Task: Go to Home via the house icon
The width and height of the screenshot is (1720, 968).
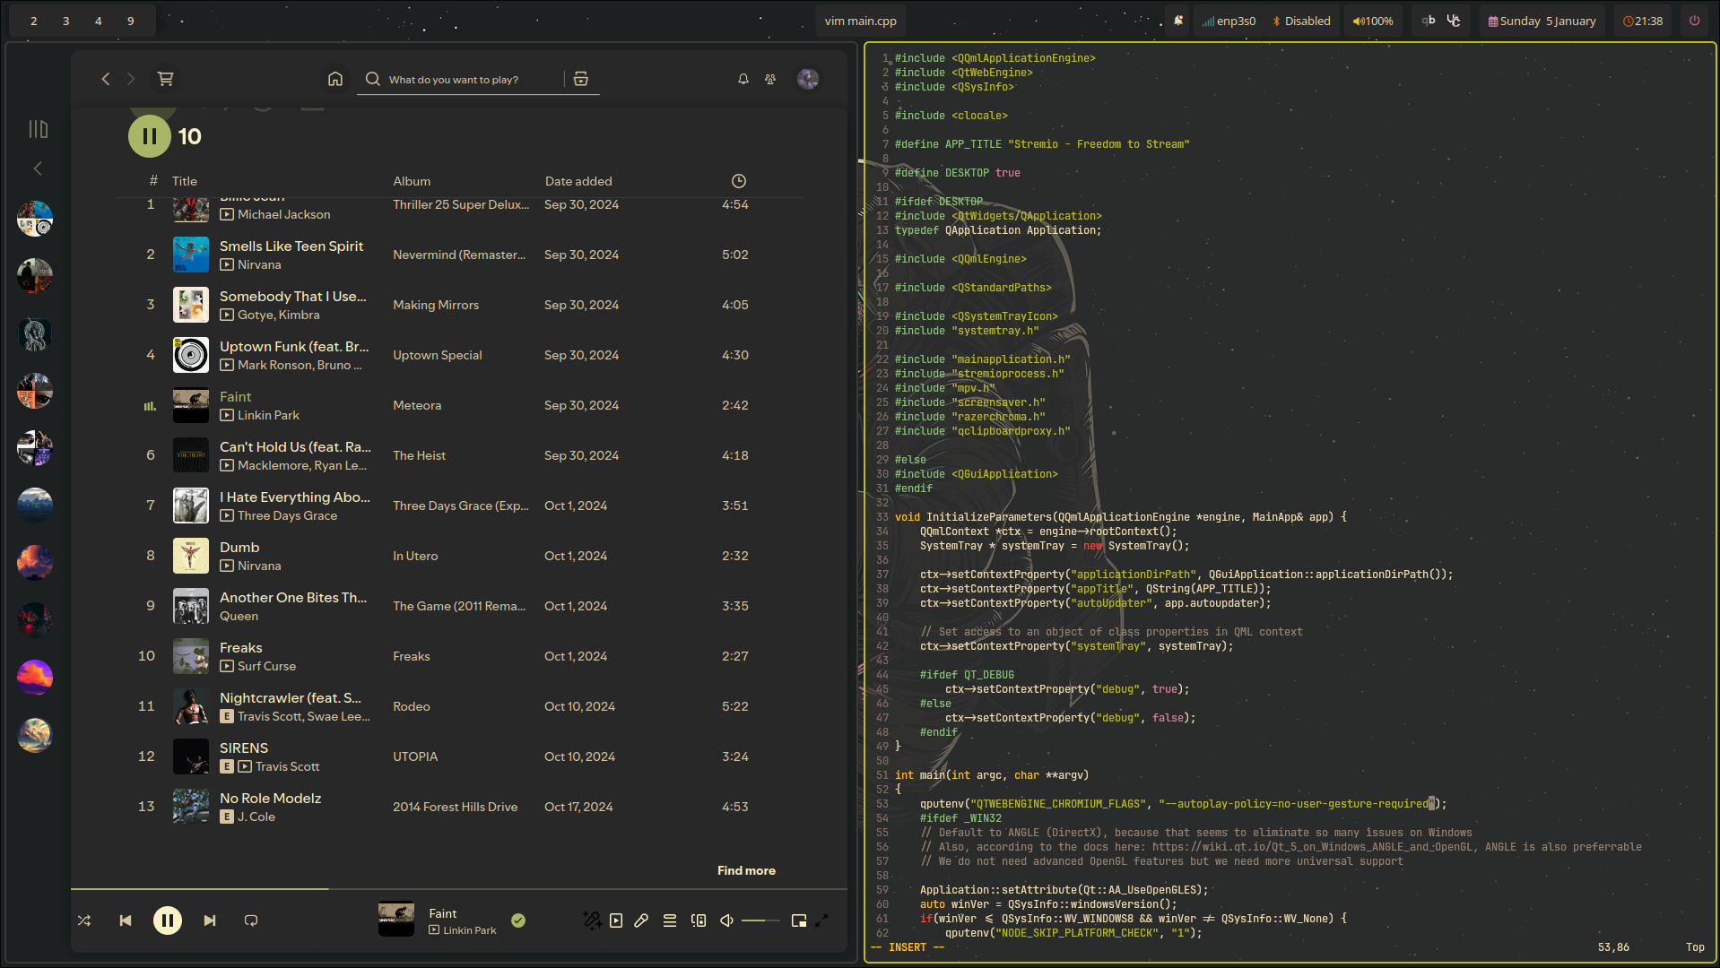Action: coord(335,79)
